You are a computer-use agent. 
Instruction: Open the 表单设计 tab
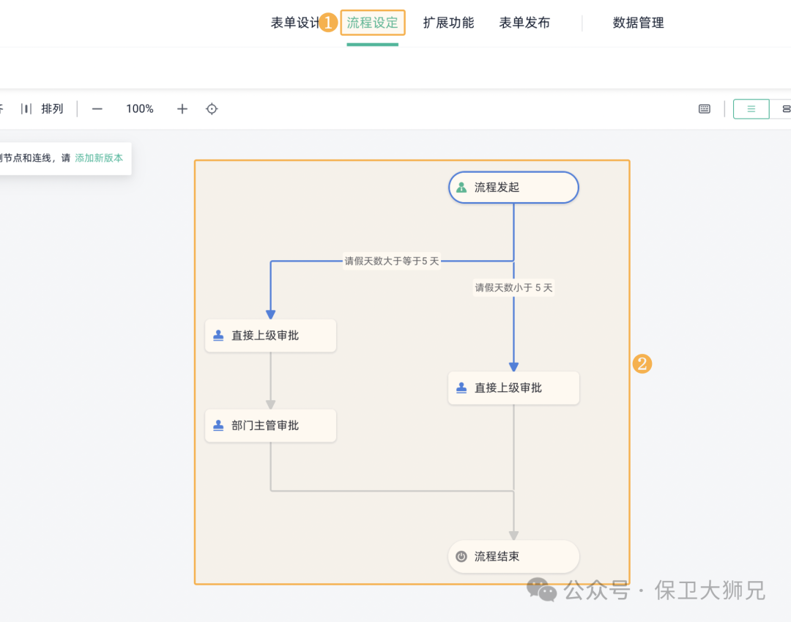click(294, 23)
